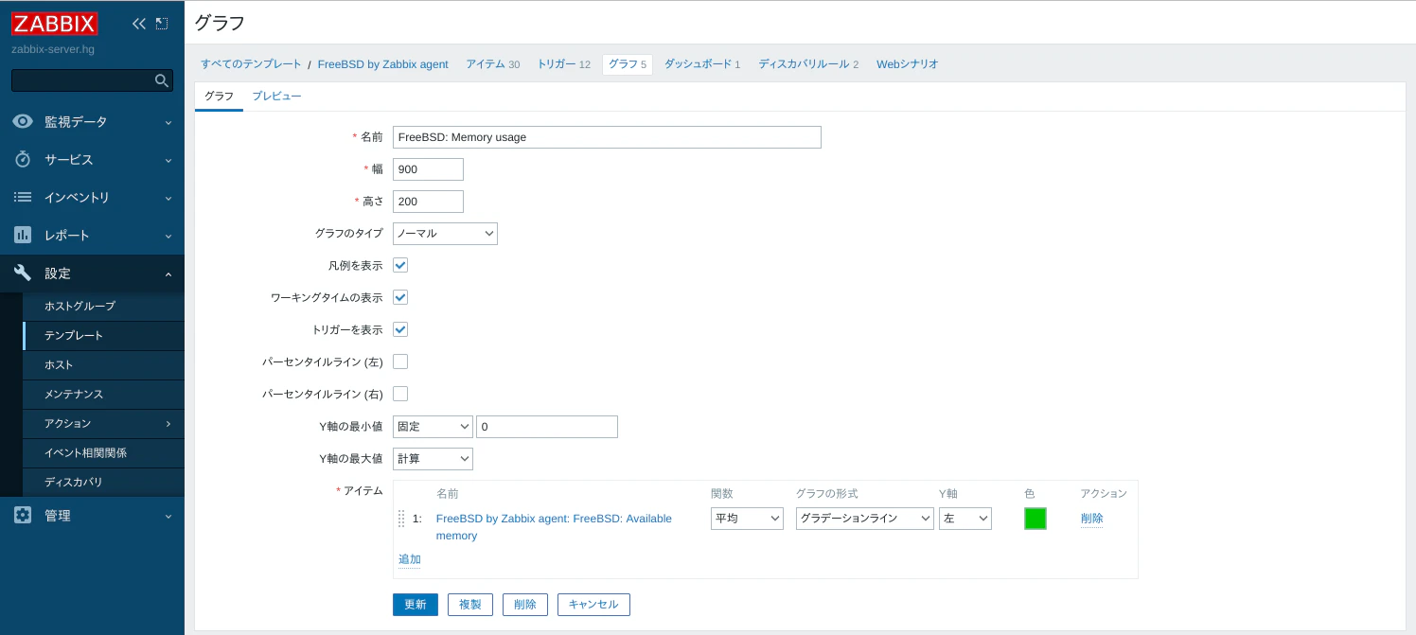The image size is (1416, 635).
Task: Open FreeBSD by Zabbix agent breadcrumb
Action: tap(382, 64)
